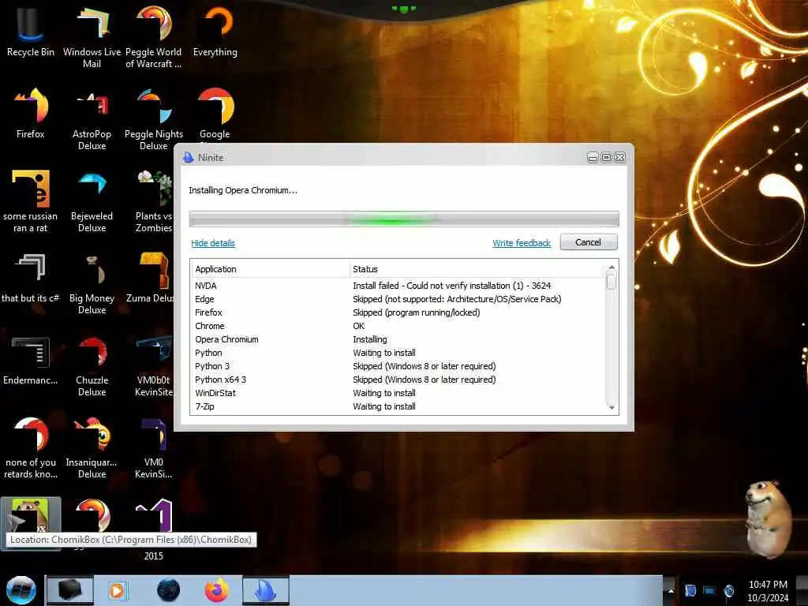Open the Windows Start orb

(x=21, y=590)
